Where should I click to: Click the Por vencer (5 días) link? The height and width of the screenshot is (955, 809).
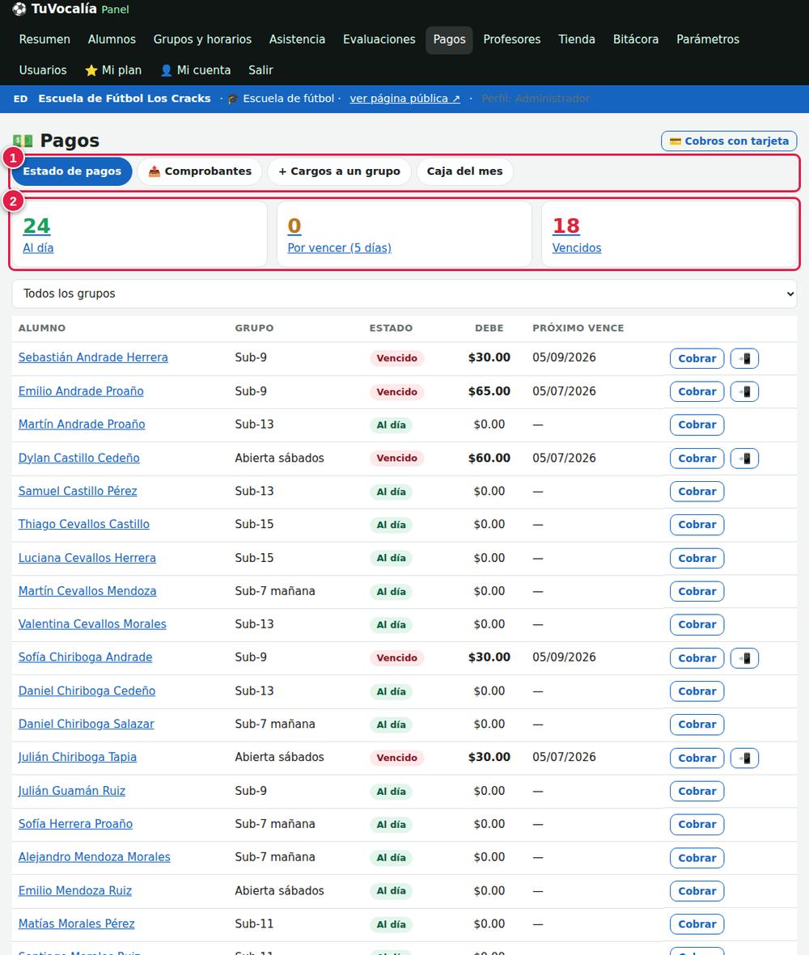tap(339, 248)
